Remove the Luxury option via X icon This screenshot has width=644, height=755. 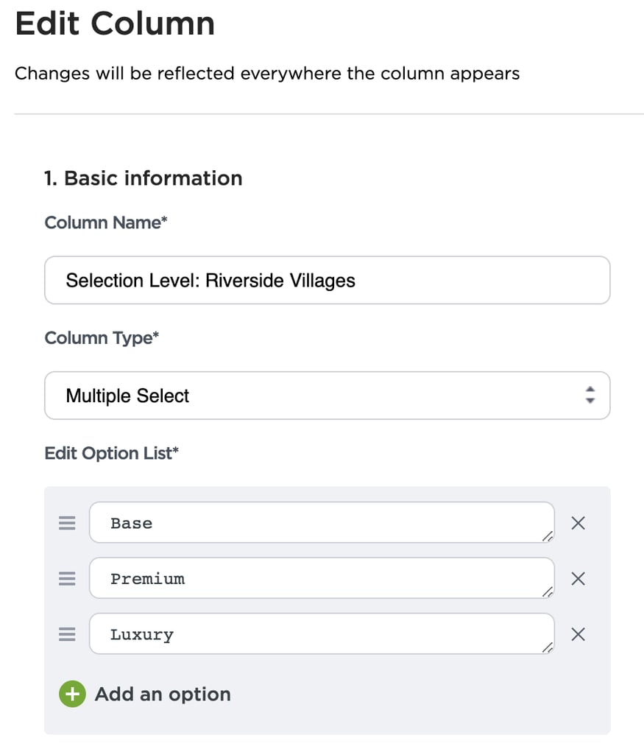(578, 634)
